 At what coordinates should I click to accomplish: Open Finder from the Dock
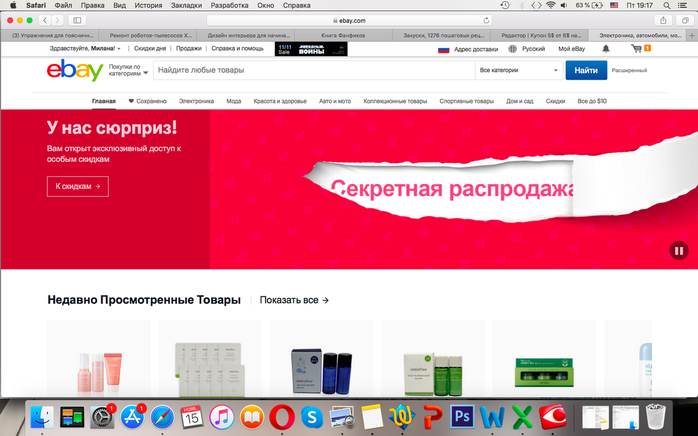coord(42,416)
